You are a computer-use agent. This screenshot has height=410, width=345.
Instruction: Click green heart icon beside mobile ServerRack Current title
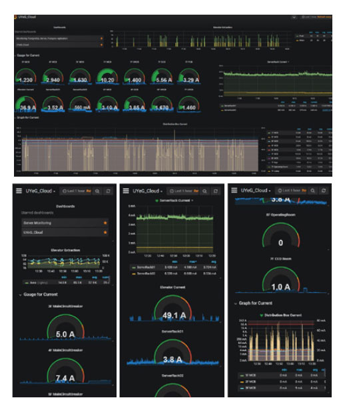157,201
